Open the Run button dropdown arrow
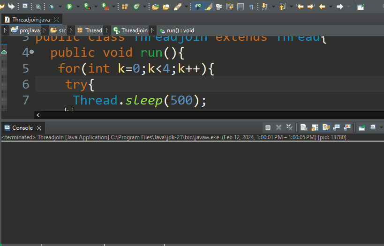384x246 pixels. click(77, 7)
